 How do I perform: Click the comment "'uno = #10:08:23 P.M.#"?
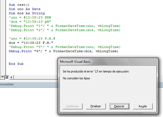32,38
